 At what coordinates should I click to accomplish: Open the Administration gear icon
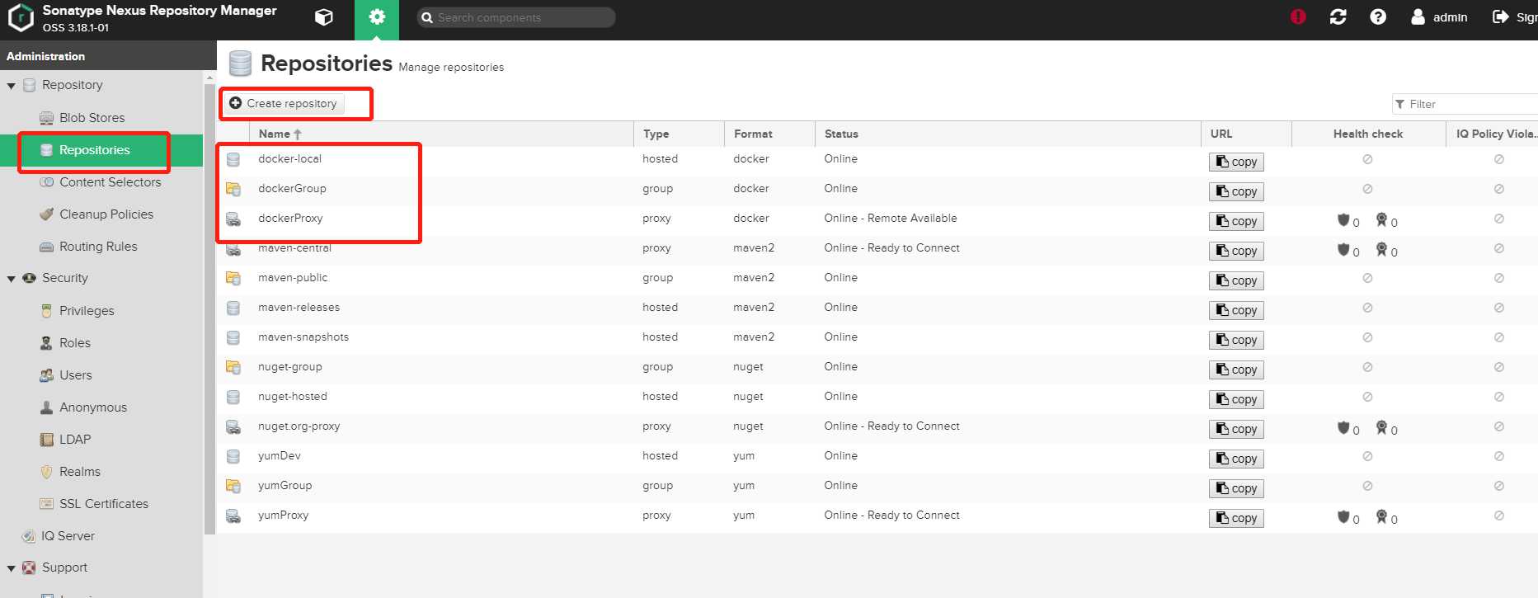tap(377, 16)
